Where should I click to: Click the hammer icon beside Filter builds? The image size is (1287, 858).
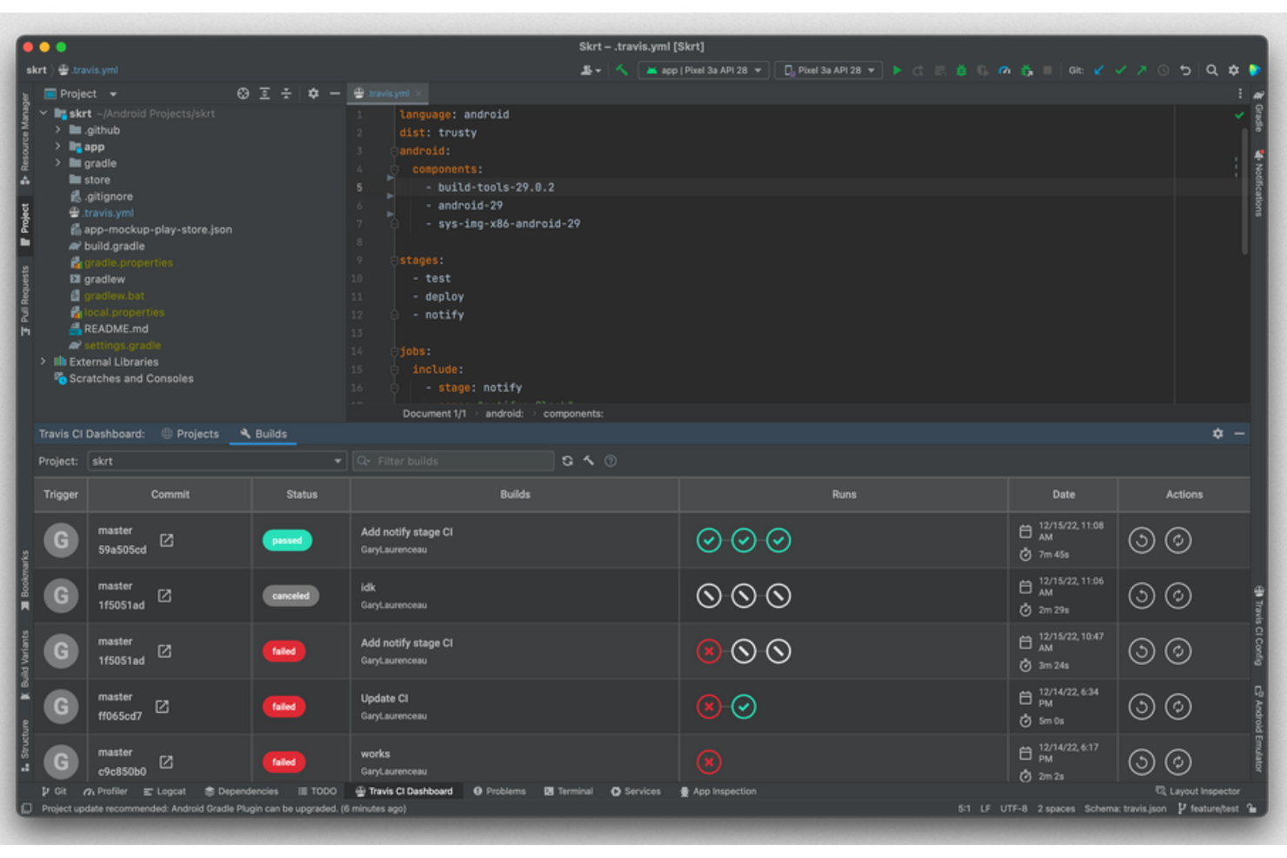[589, 461]
